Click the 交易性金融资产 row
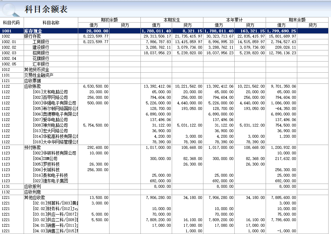The image size is (331, 234). click(x=164, y=75)
